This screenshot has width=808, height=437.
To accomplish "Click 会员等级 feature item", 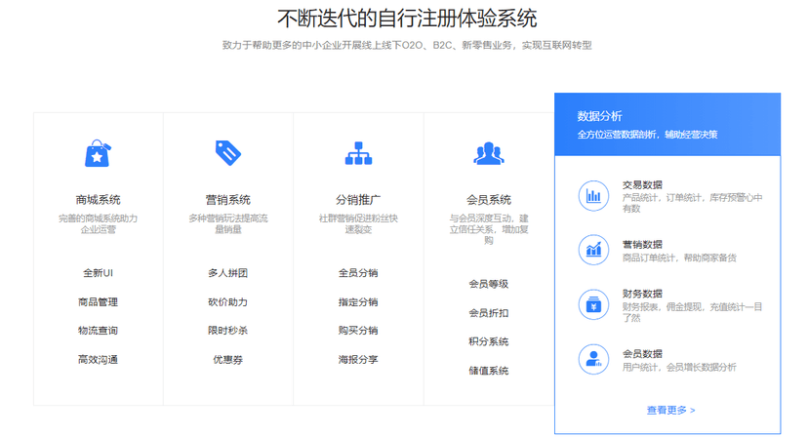I will pyautogui.click(x=489, y=284).
